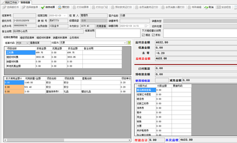
Task: Click green icon beside 付款方 field
Action: pos(129,43)
